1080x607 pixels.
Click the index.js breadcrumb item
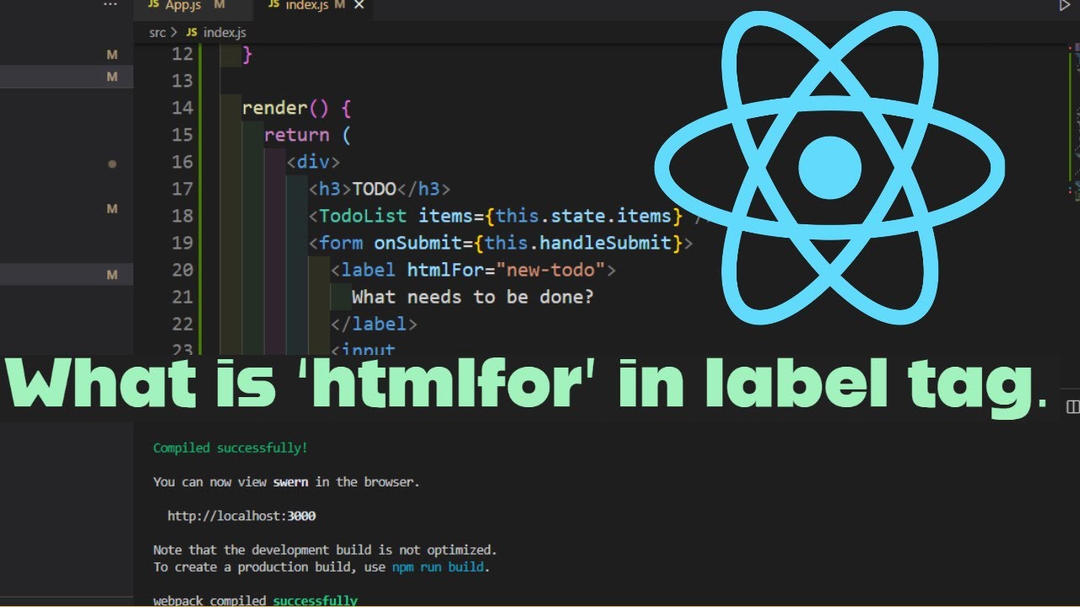coord(216,32)
